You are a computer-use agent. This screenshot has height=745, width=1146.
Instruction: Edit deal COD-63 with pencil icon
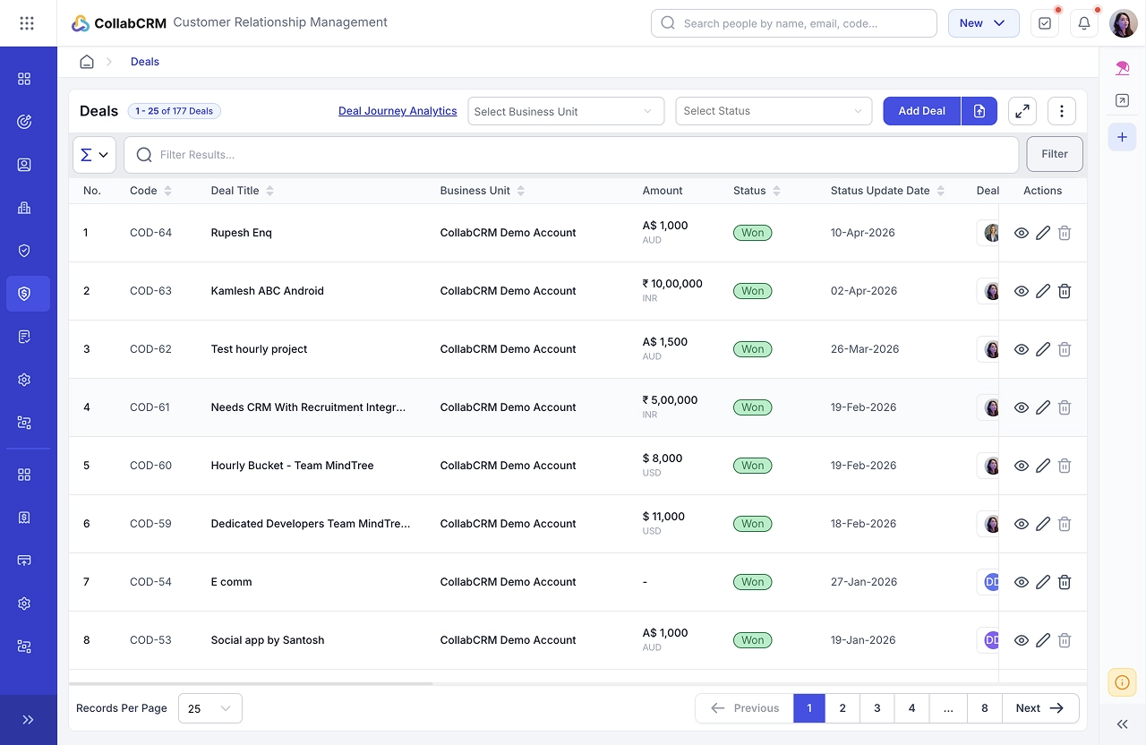click(x=1043, y=291)
